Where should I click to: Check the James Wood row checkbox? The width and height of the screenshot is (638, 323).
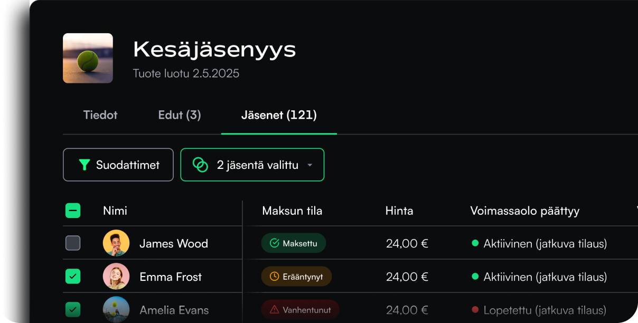click(73, 243)
